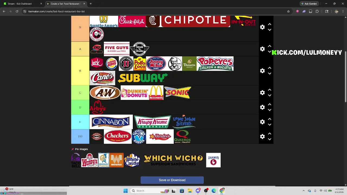The height and width of the screenshot is (195, 347).
Task: Click the Arby's logo in the D tier
Action: pos(98,107)
